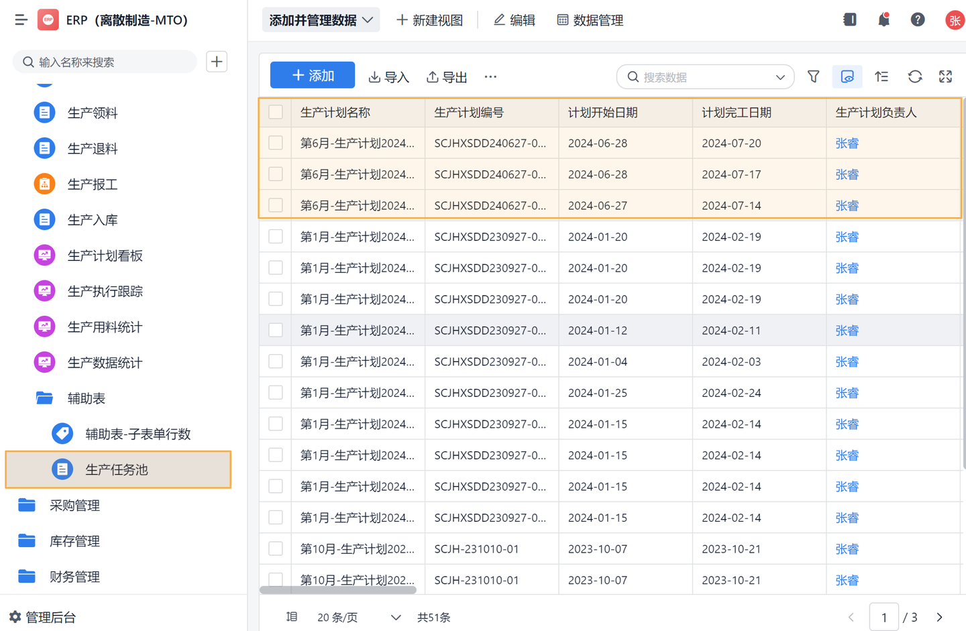Open the search data dropdown arrow
The image size is (966, 631).
pyautogui.click(x=780, y=76)
